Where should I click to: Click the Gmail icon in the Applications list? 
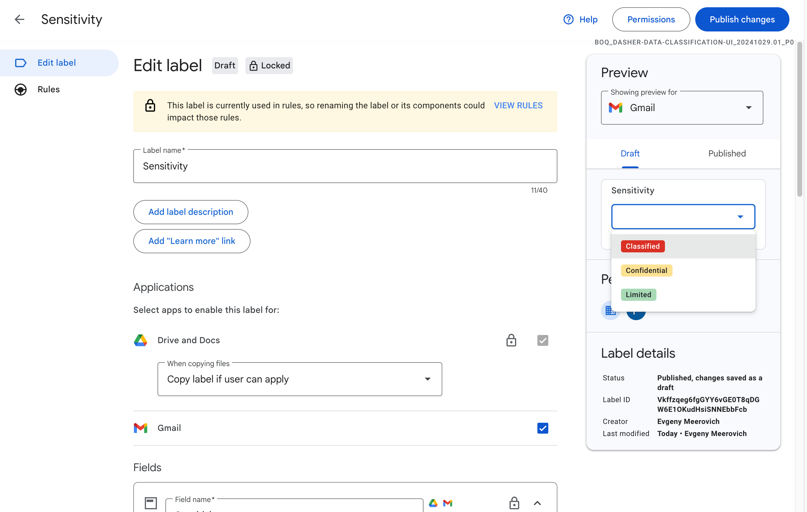pos(141,428)
